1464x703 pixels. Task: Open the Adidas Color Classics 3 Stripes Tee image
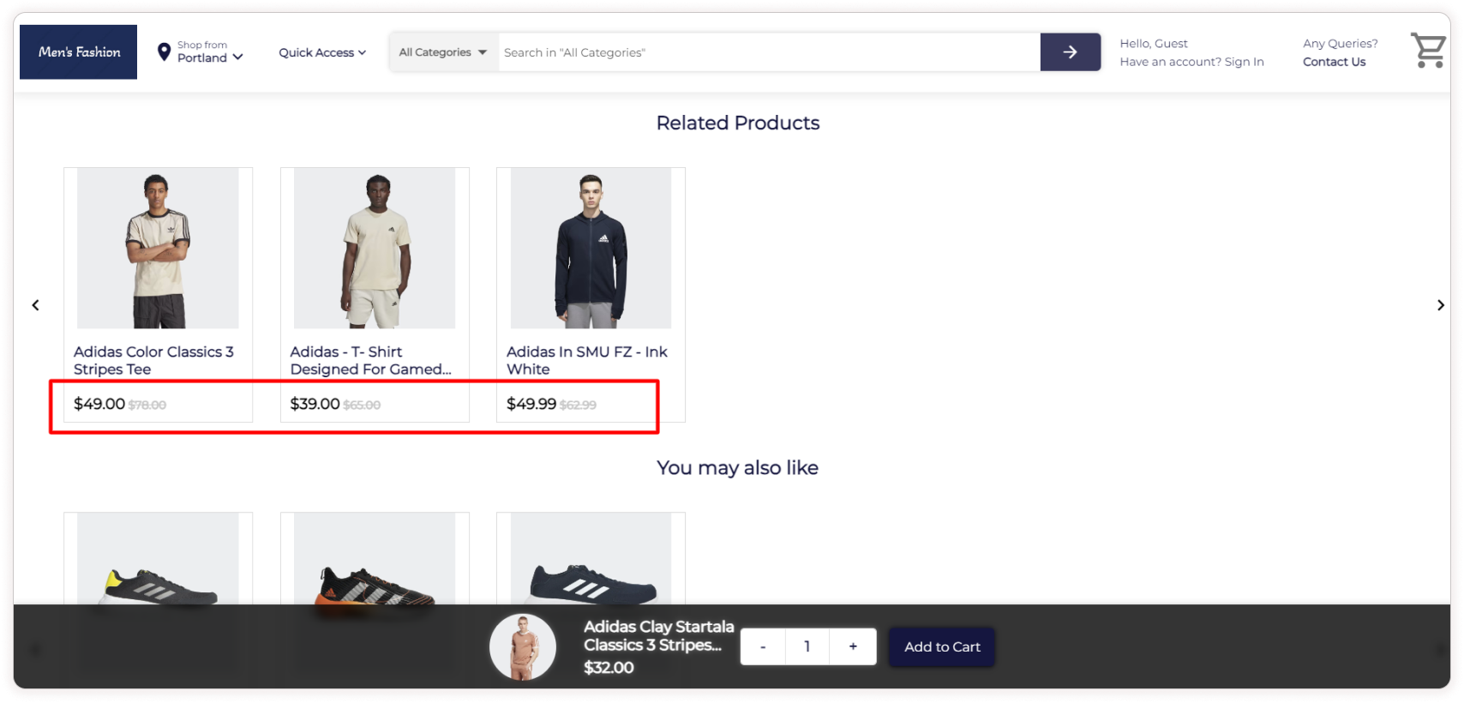[x=158, y=248]
